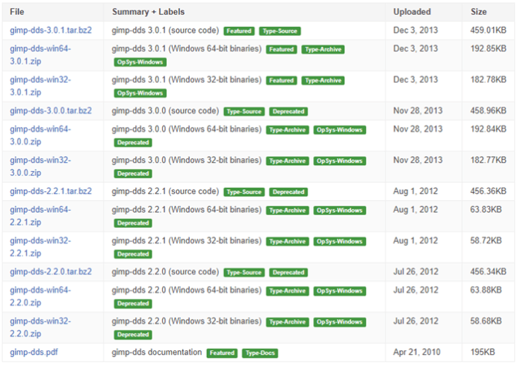Download gimp-dds-win64-2.2.1.zip binaries
The image size is (520, 372).
tap(40, 216)
